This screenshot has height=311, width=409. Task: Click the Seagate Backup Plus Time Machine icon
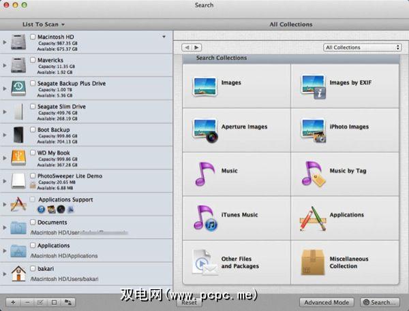pos(18,88)
